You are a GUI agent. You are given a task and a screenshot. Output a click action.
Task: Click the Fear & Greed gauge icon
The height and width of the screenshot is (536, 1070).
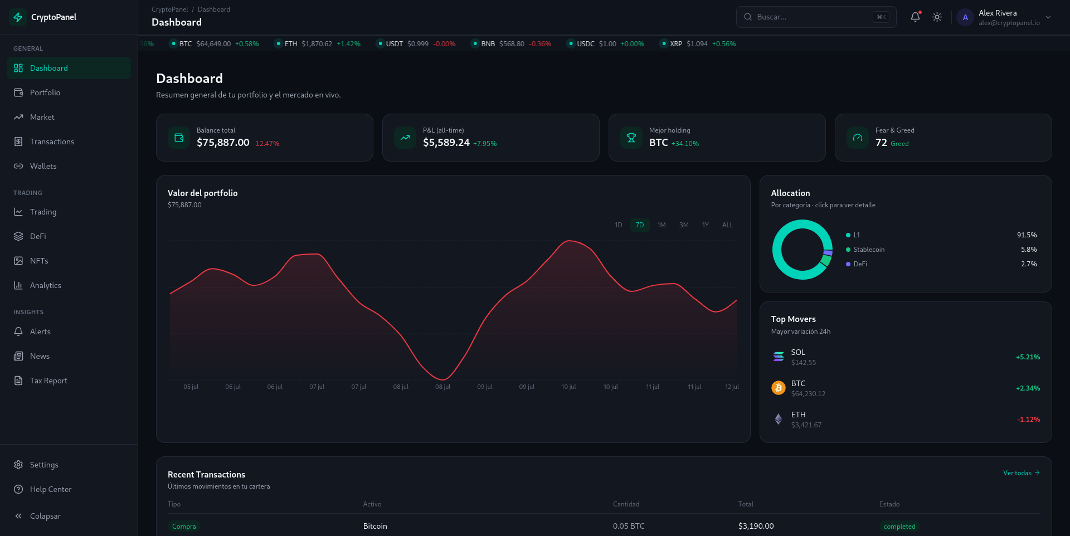tap(858, 138)
